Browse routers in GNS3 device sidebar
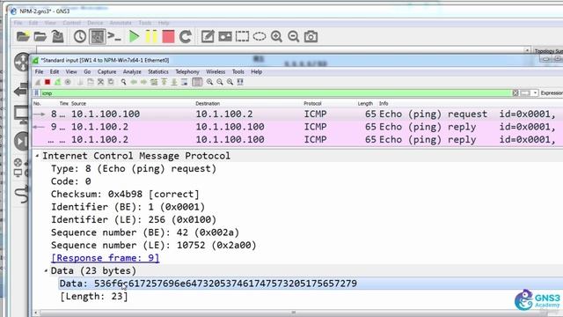This screenshot has width=563, height=317. click(22, 63)
